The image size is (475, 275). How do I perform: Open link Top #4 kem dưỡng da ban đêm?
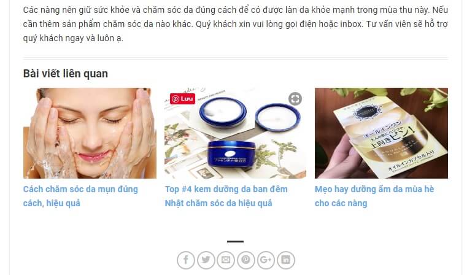coord(226,196)
